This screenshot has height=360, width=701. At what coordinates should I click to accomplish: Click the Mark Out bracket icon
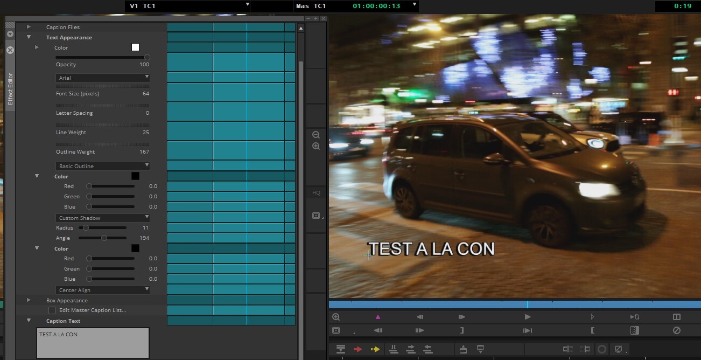click(462, 330)
